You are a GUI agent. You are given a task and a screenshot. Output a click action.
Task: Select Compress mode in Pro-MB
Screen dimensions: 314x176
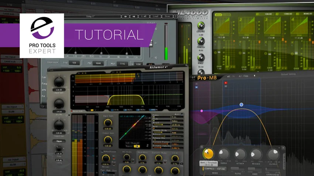coord(209,169)
